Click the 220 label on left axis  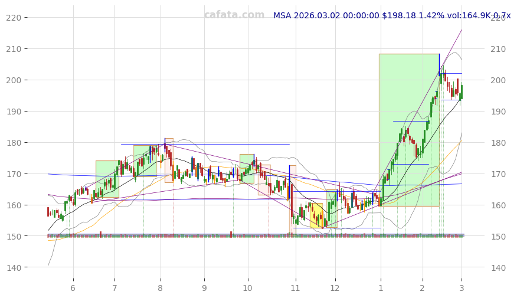pyautogui.click(x=30, y=18)
